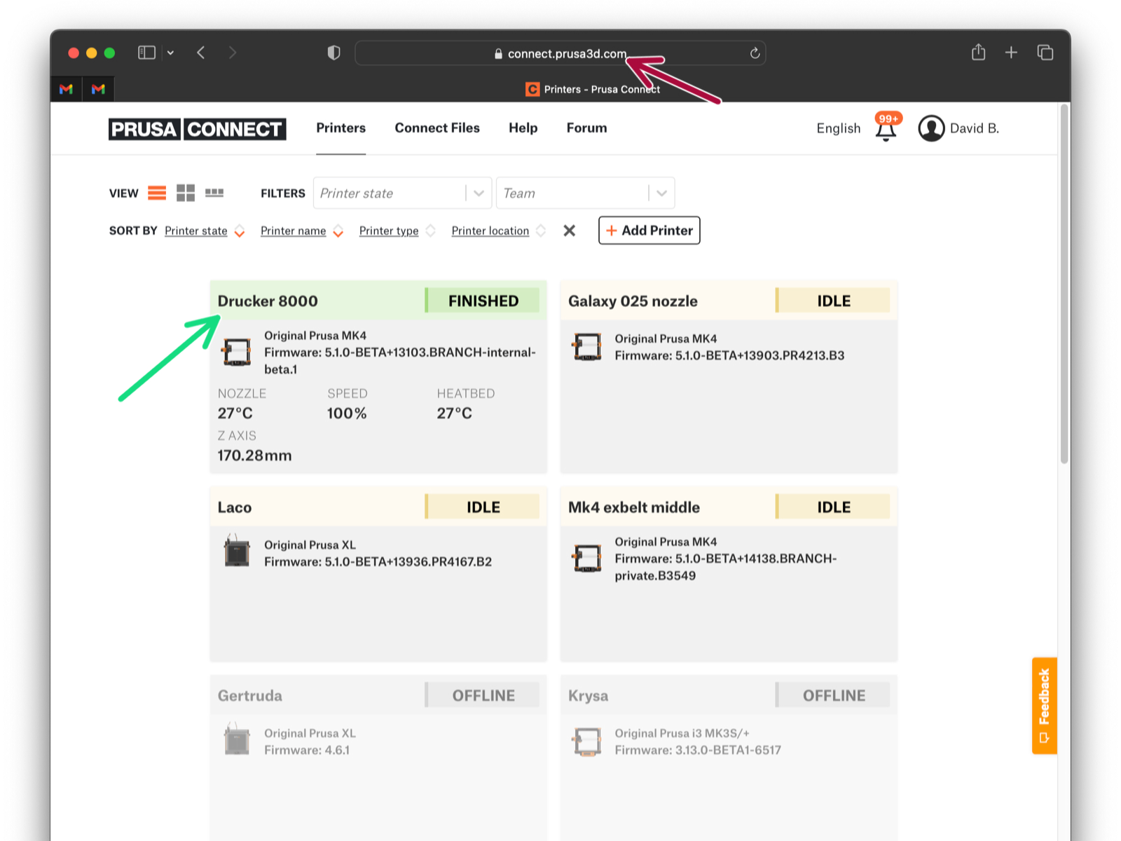
Task: Toggle sort order for Printer state
Action: (x=240, y=231)
